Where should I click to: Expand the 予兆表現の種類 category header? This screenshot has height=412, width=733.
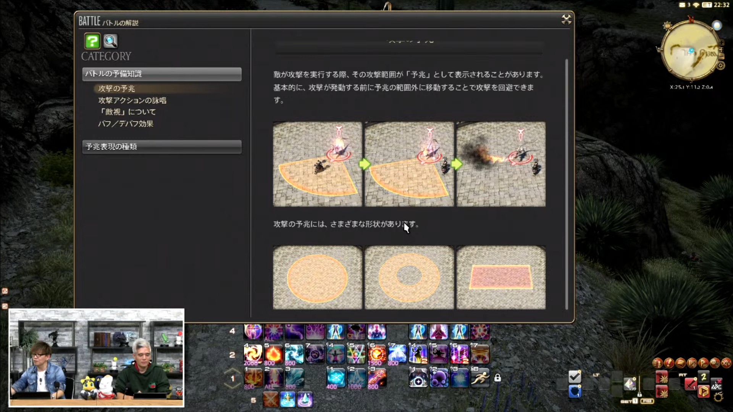[x=162, y=147]
